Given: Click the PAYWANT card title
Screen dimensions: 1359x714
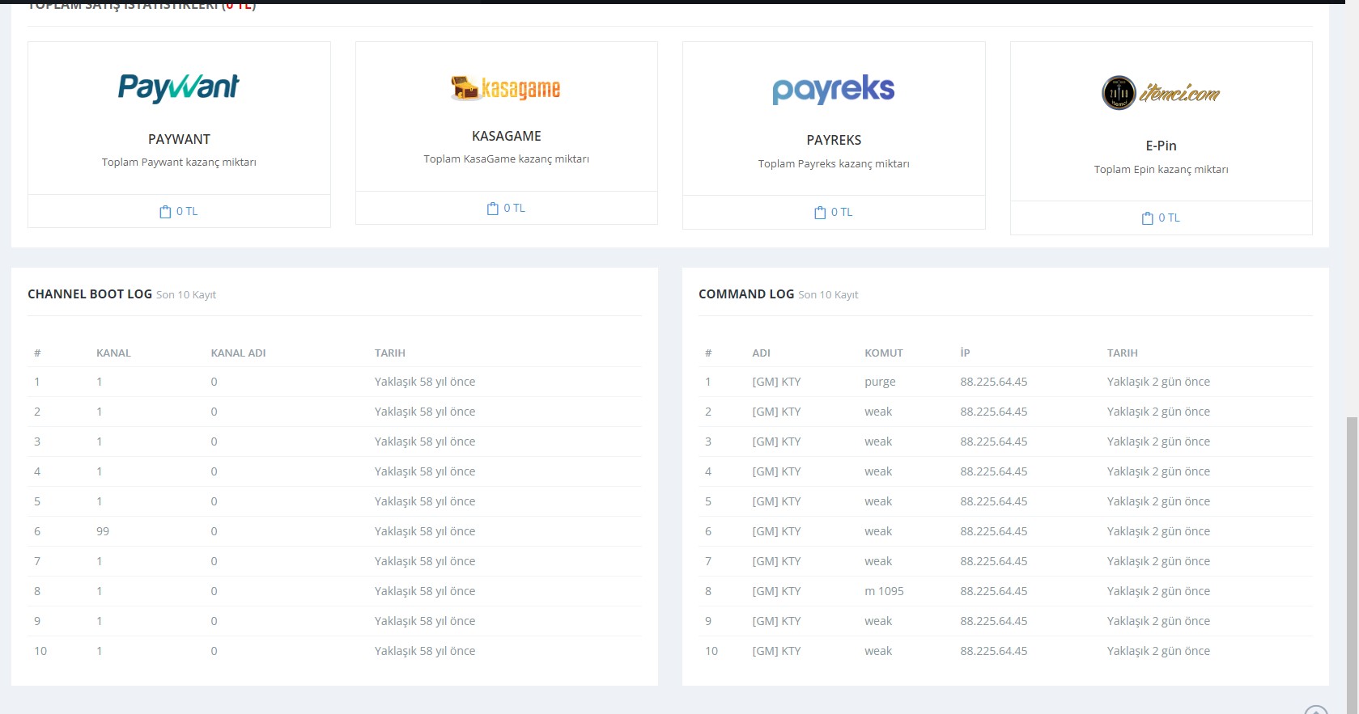Looking at the screenshot, I should click(x=179, y=139).
